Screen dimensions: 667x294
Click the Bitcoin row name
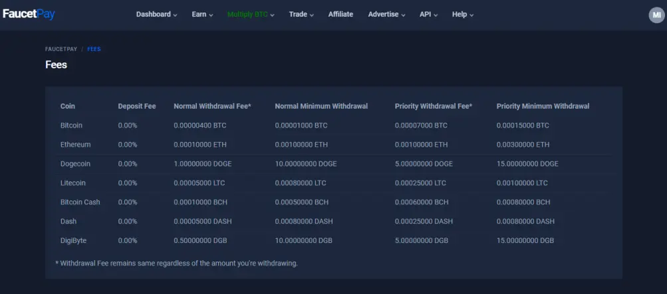(71, 125)
